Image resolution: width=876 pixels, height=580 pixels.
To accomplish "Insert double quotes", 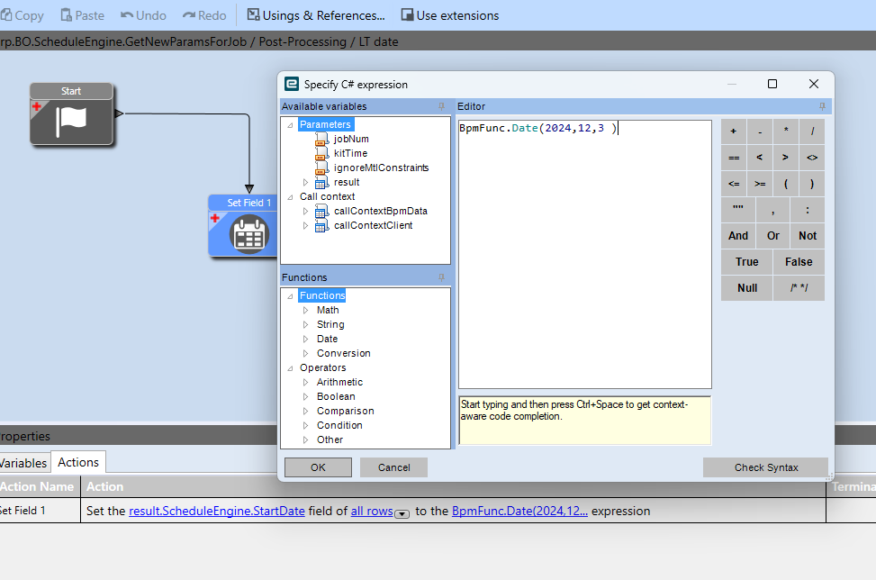I will [738, 210].
